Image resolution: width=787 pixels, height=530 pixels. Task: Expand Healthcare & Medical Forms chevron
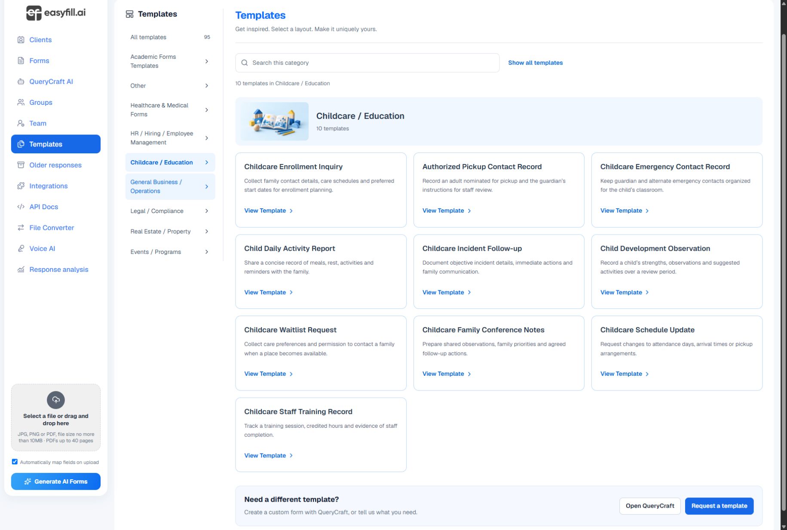(207, 110)
